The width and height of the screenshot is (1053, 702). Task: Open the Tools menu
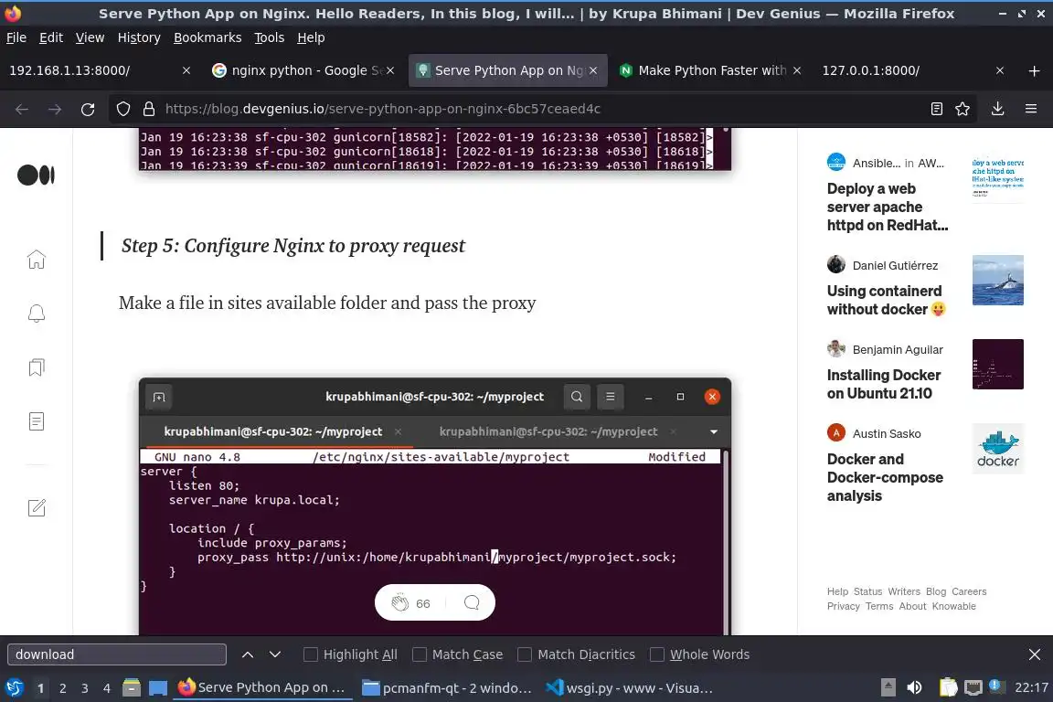click(270, 37)
